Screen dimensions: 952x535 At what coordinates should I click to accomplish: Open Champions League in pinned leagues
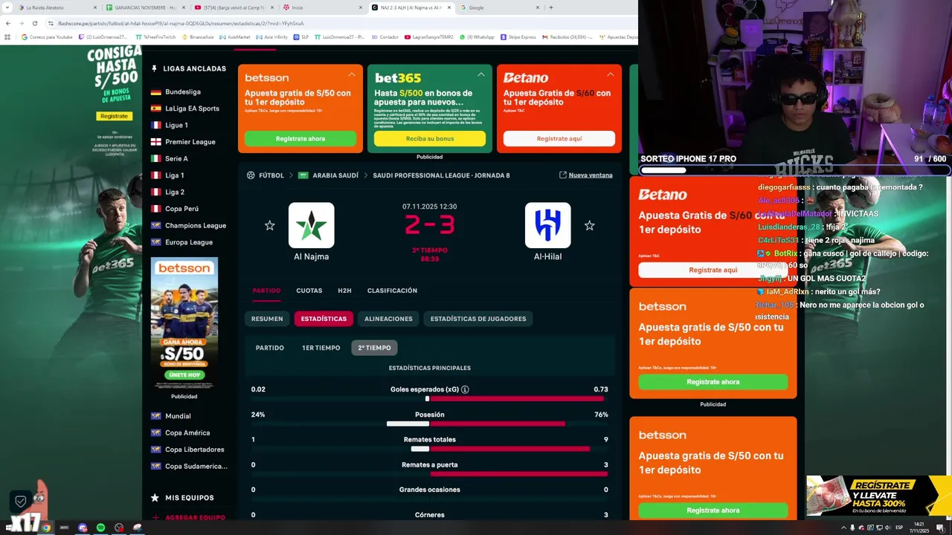[x=196, y=226]
